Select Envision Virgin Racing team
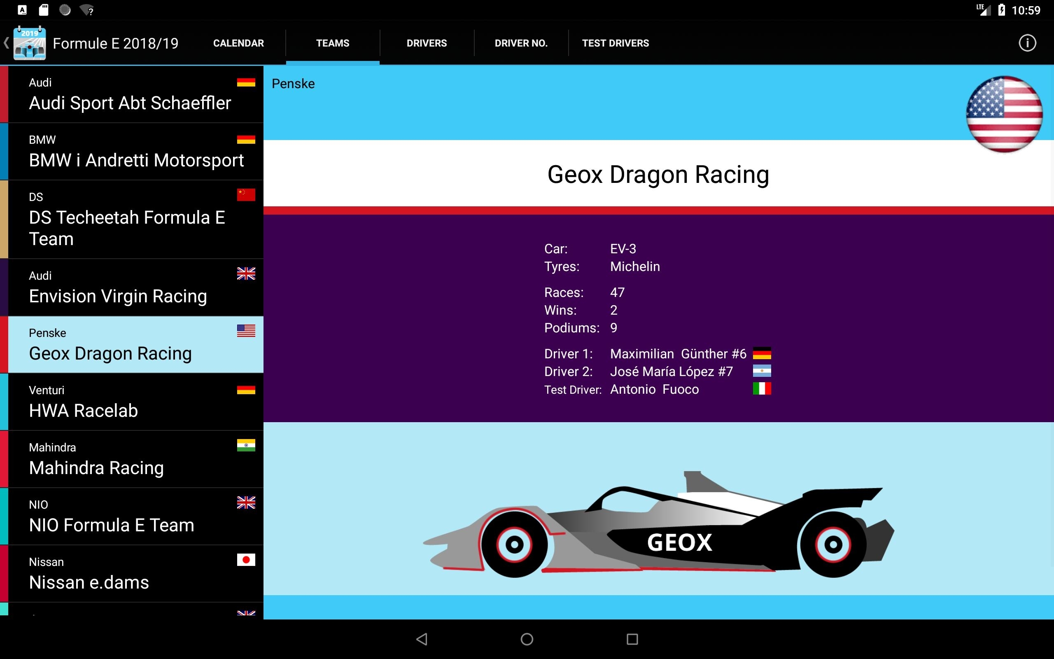 pos(131,287)
